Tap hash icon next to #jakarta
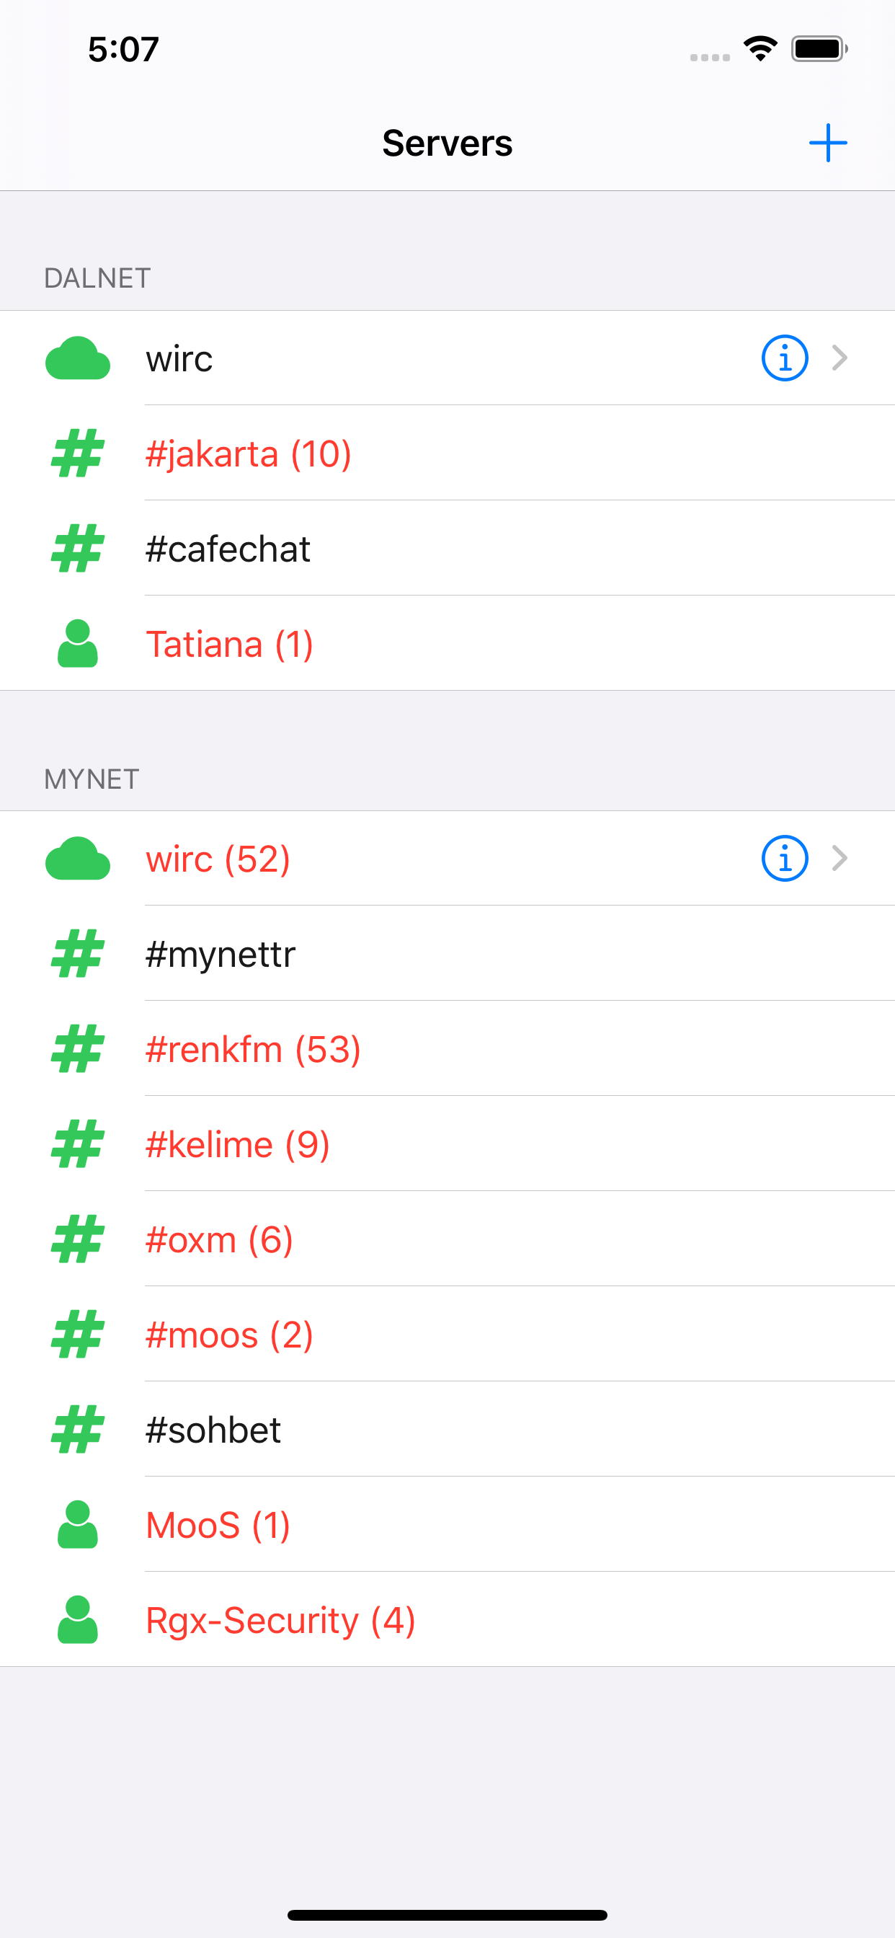895x1938 pixels. (x=78, y=453)
